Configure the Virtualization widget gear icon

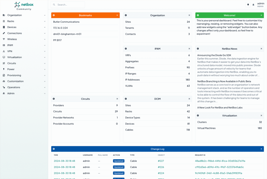pyautogui.click(x=198, y=115)
